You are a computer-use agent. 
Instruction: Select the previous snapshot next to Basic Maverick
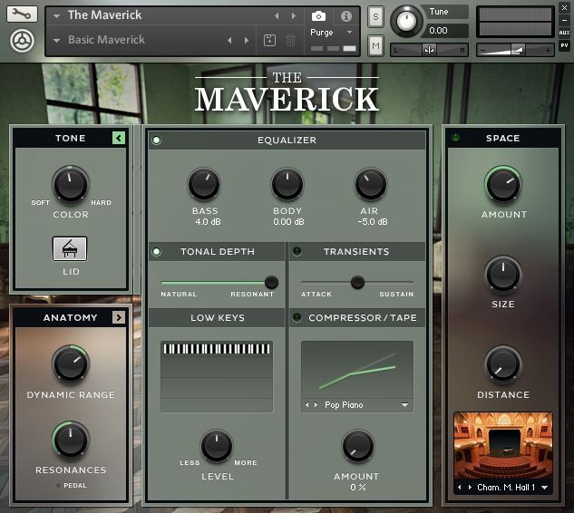[229, 40]
